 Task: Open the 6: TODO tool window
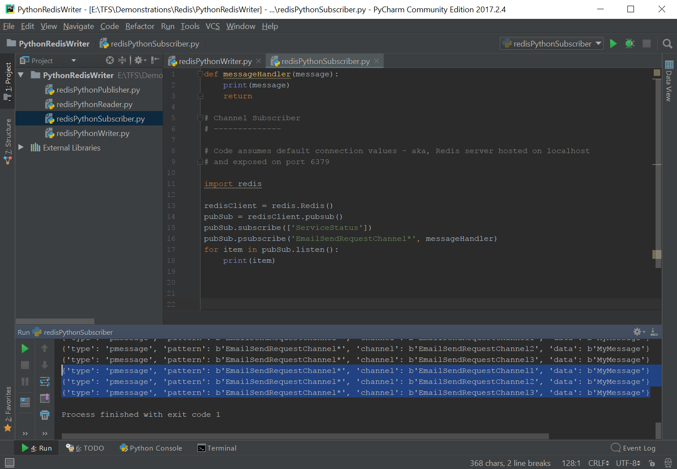(85, 448)
